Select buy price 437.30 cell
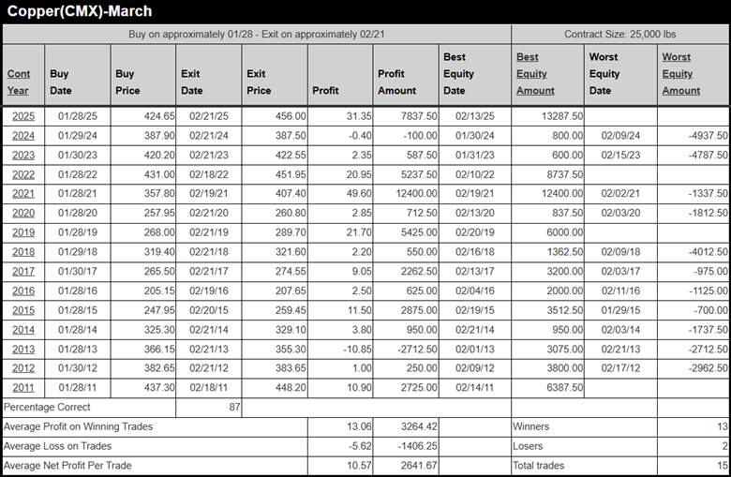 click(x=143, y=387)
